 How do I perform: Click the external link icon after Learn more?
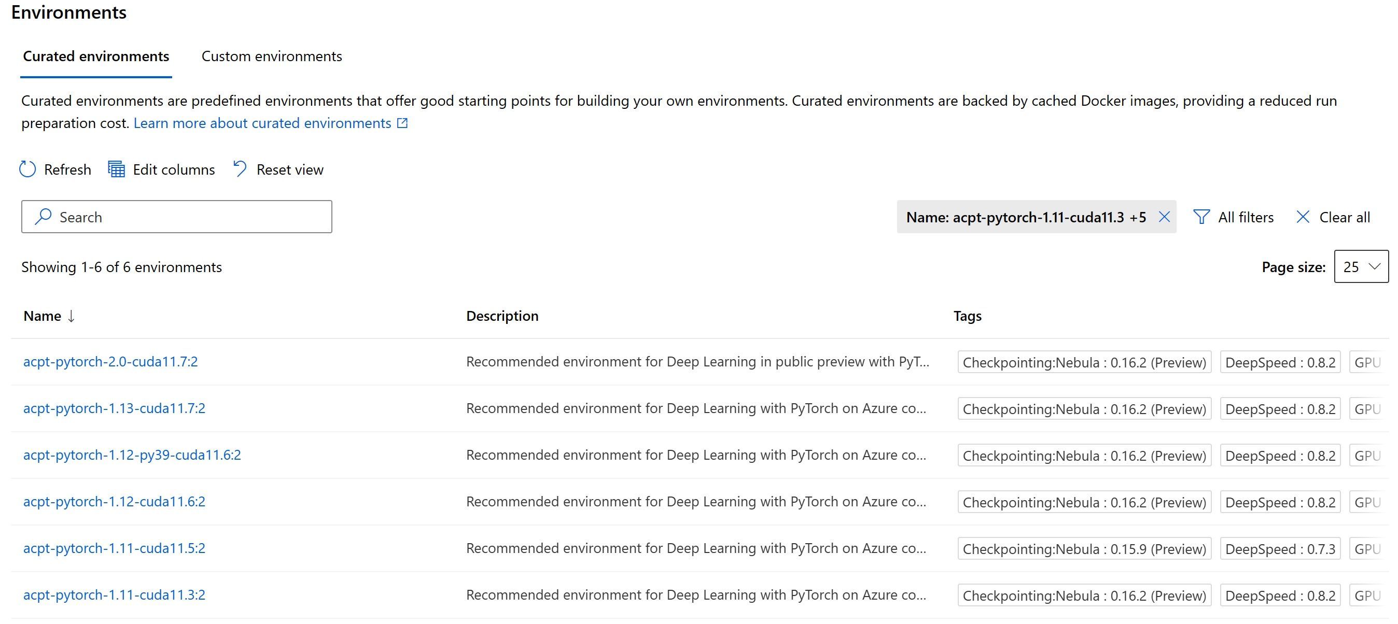[402, 123]
